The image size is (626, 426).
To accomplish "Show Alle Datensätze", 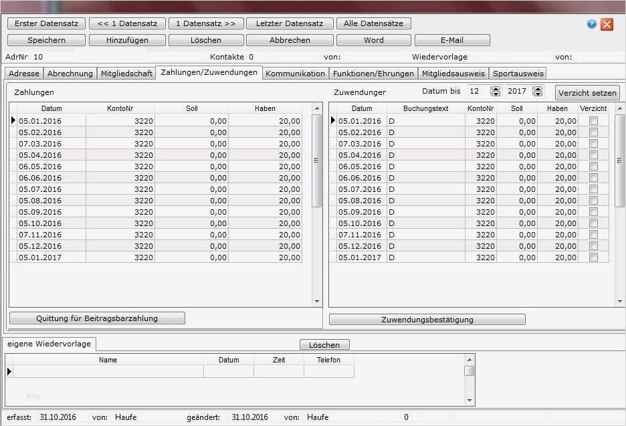I will [x=373, y=23].
